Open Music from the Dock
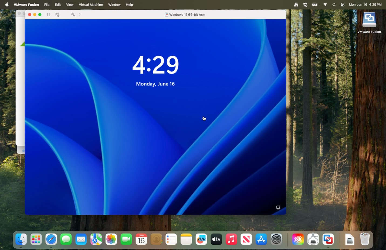 coord(231,239)
